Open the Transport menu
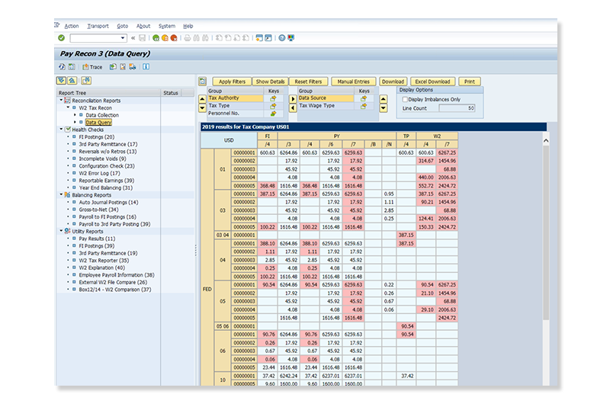 click(98, 26)
